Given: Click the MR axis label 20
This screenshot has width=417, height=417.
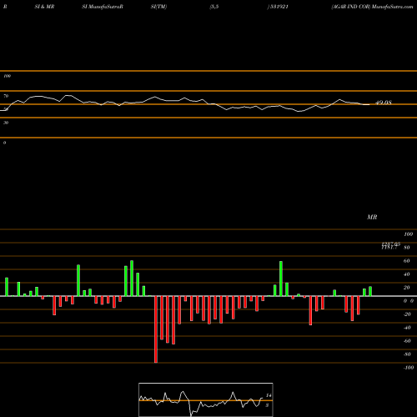Looking at the screenshot, I should 407,288.
